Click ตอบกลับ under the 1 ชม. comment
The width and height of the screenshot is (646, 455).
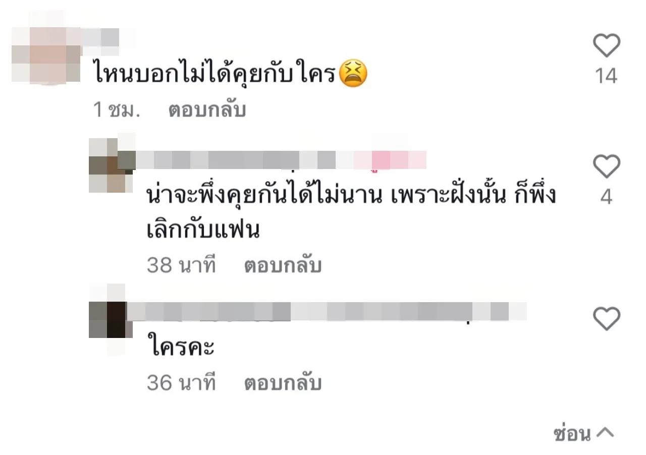(x=207, y=110)
